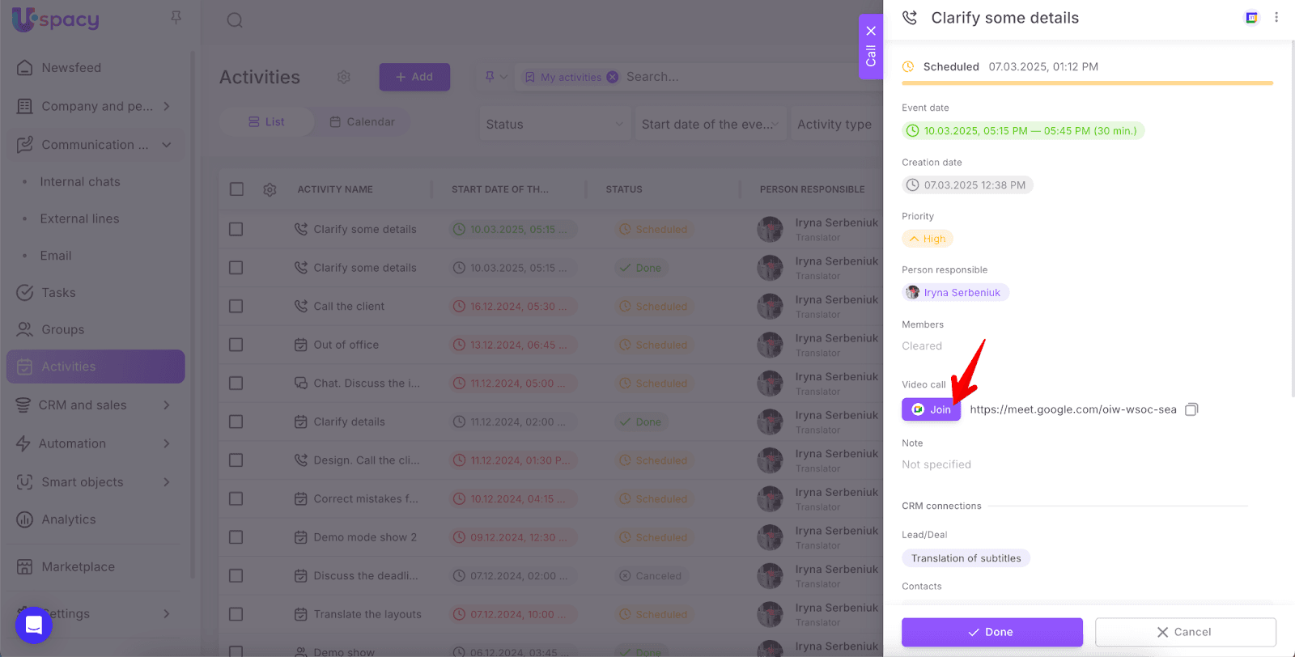Viewport: 1295px width, 657px height.
Task: Open the three-dot menu in the activity panel
Action: tap(1276, 17)
